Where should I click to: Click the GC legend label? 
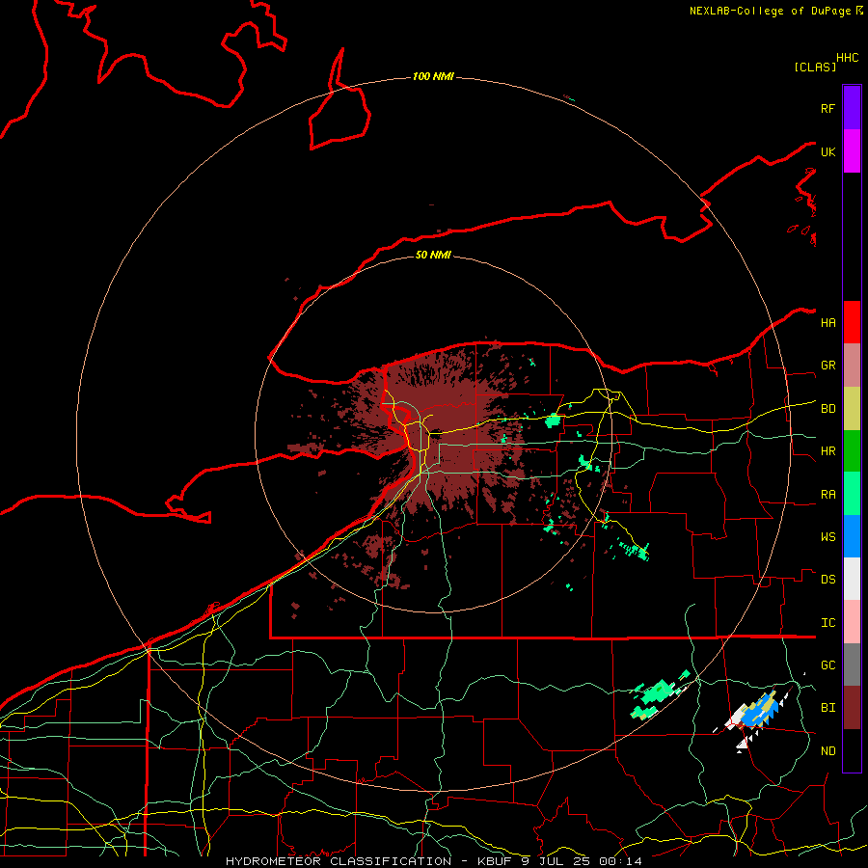click(827, 665)
